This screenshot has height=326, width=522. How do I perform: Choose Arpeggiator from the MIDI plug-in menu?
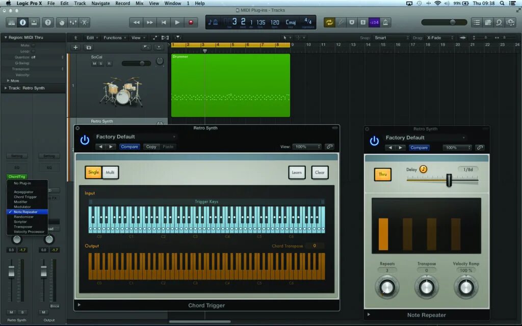coord(23,192)
